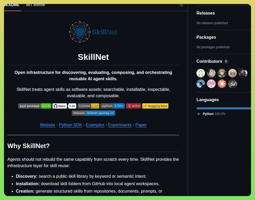This screenshot has height=200, width=255.
Task: Open the arXiv badge
Action: pos(133,106)
